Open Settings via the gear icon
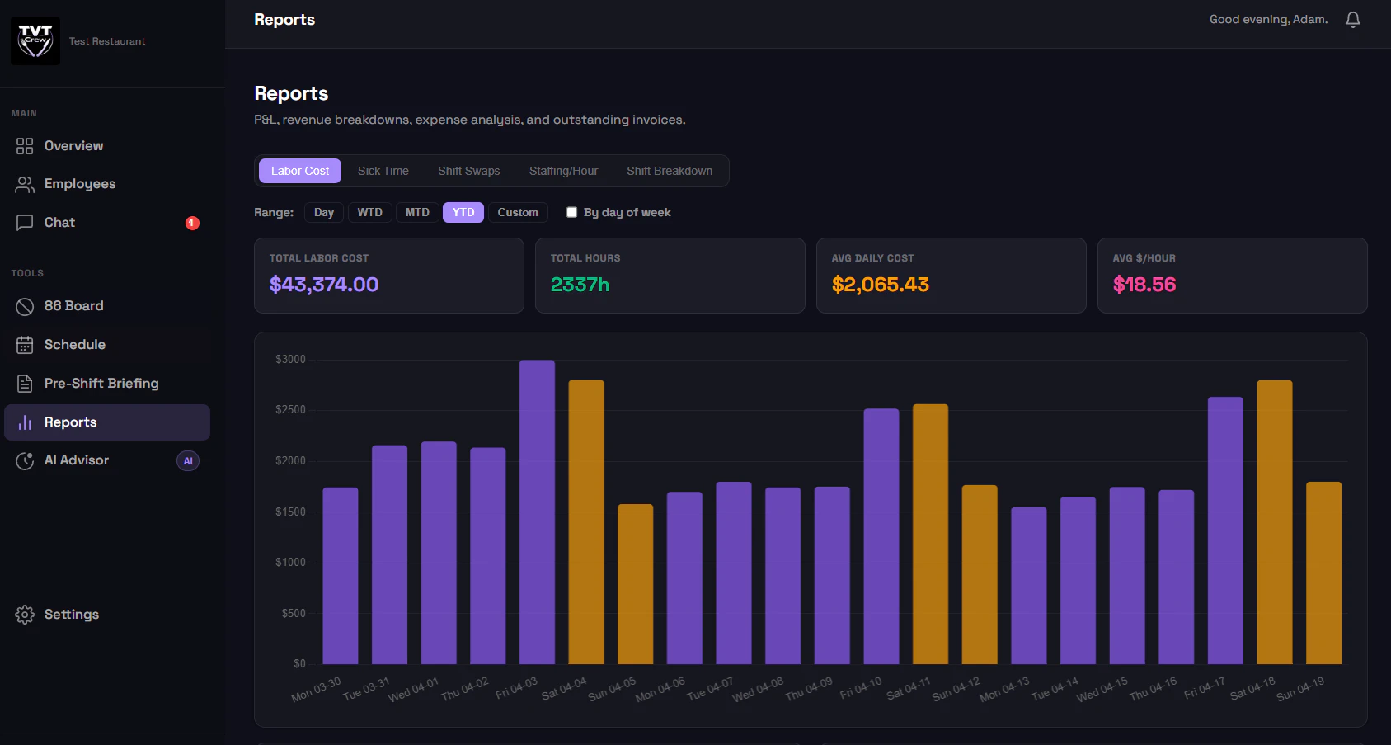This screenshot has width=1391, height=745. (25, 615)
